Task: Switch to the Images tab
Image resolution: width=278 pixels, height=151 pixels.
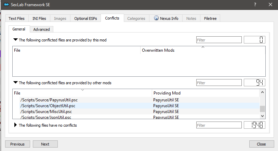Action: [x=60, y=18]
